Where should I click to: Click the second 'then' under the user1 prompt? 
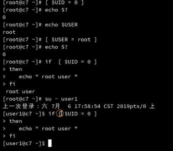16,121
